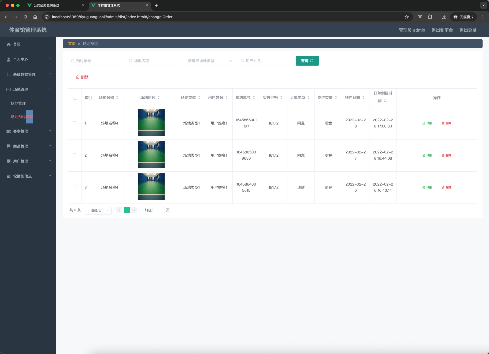Expand 个人中心 menu chevron

pos(50,59)
